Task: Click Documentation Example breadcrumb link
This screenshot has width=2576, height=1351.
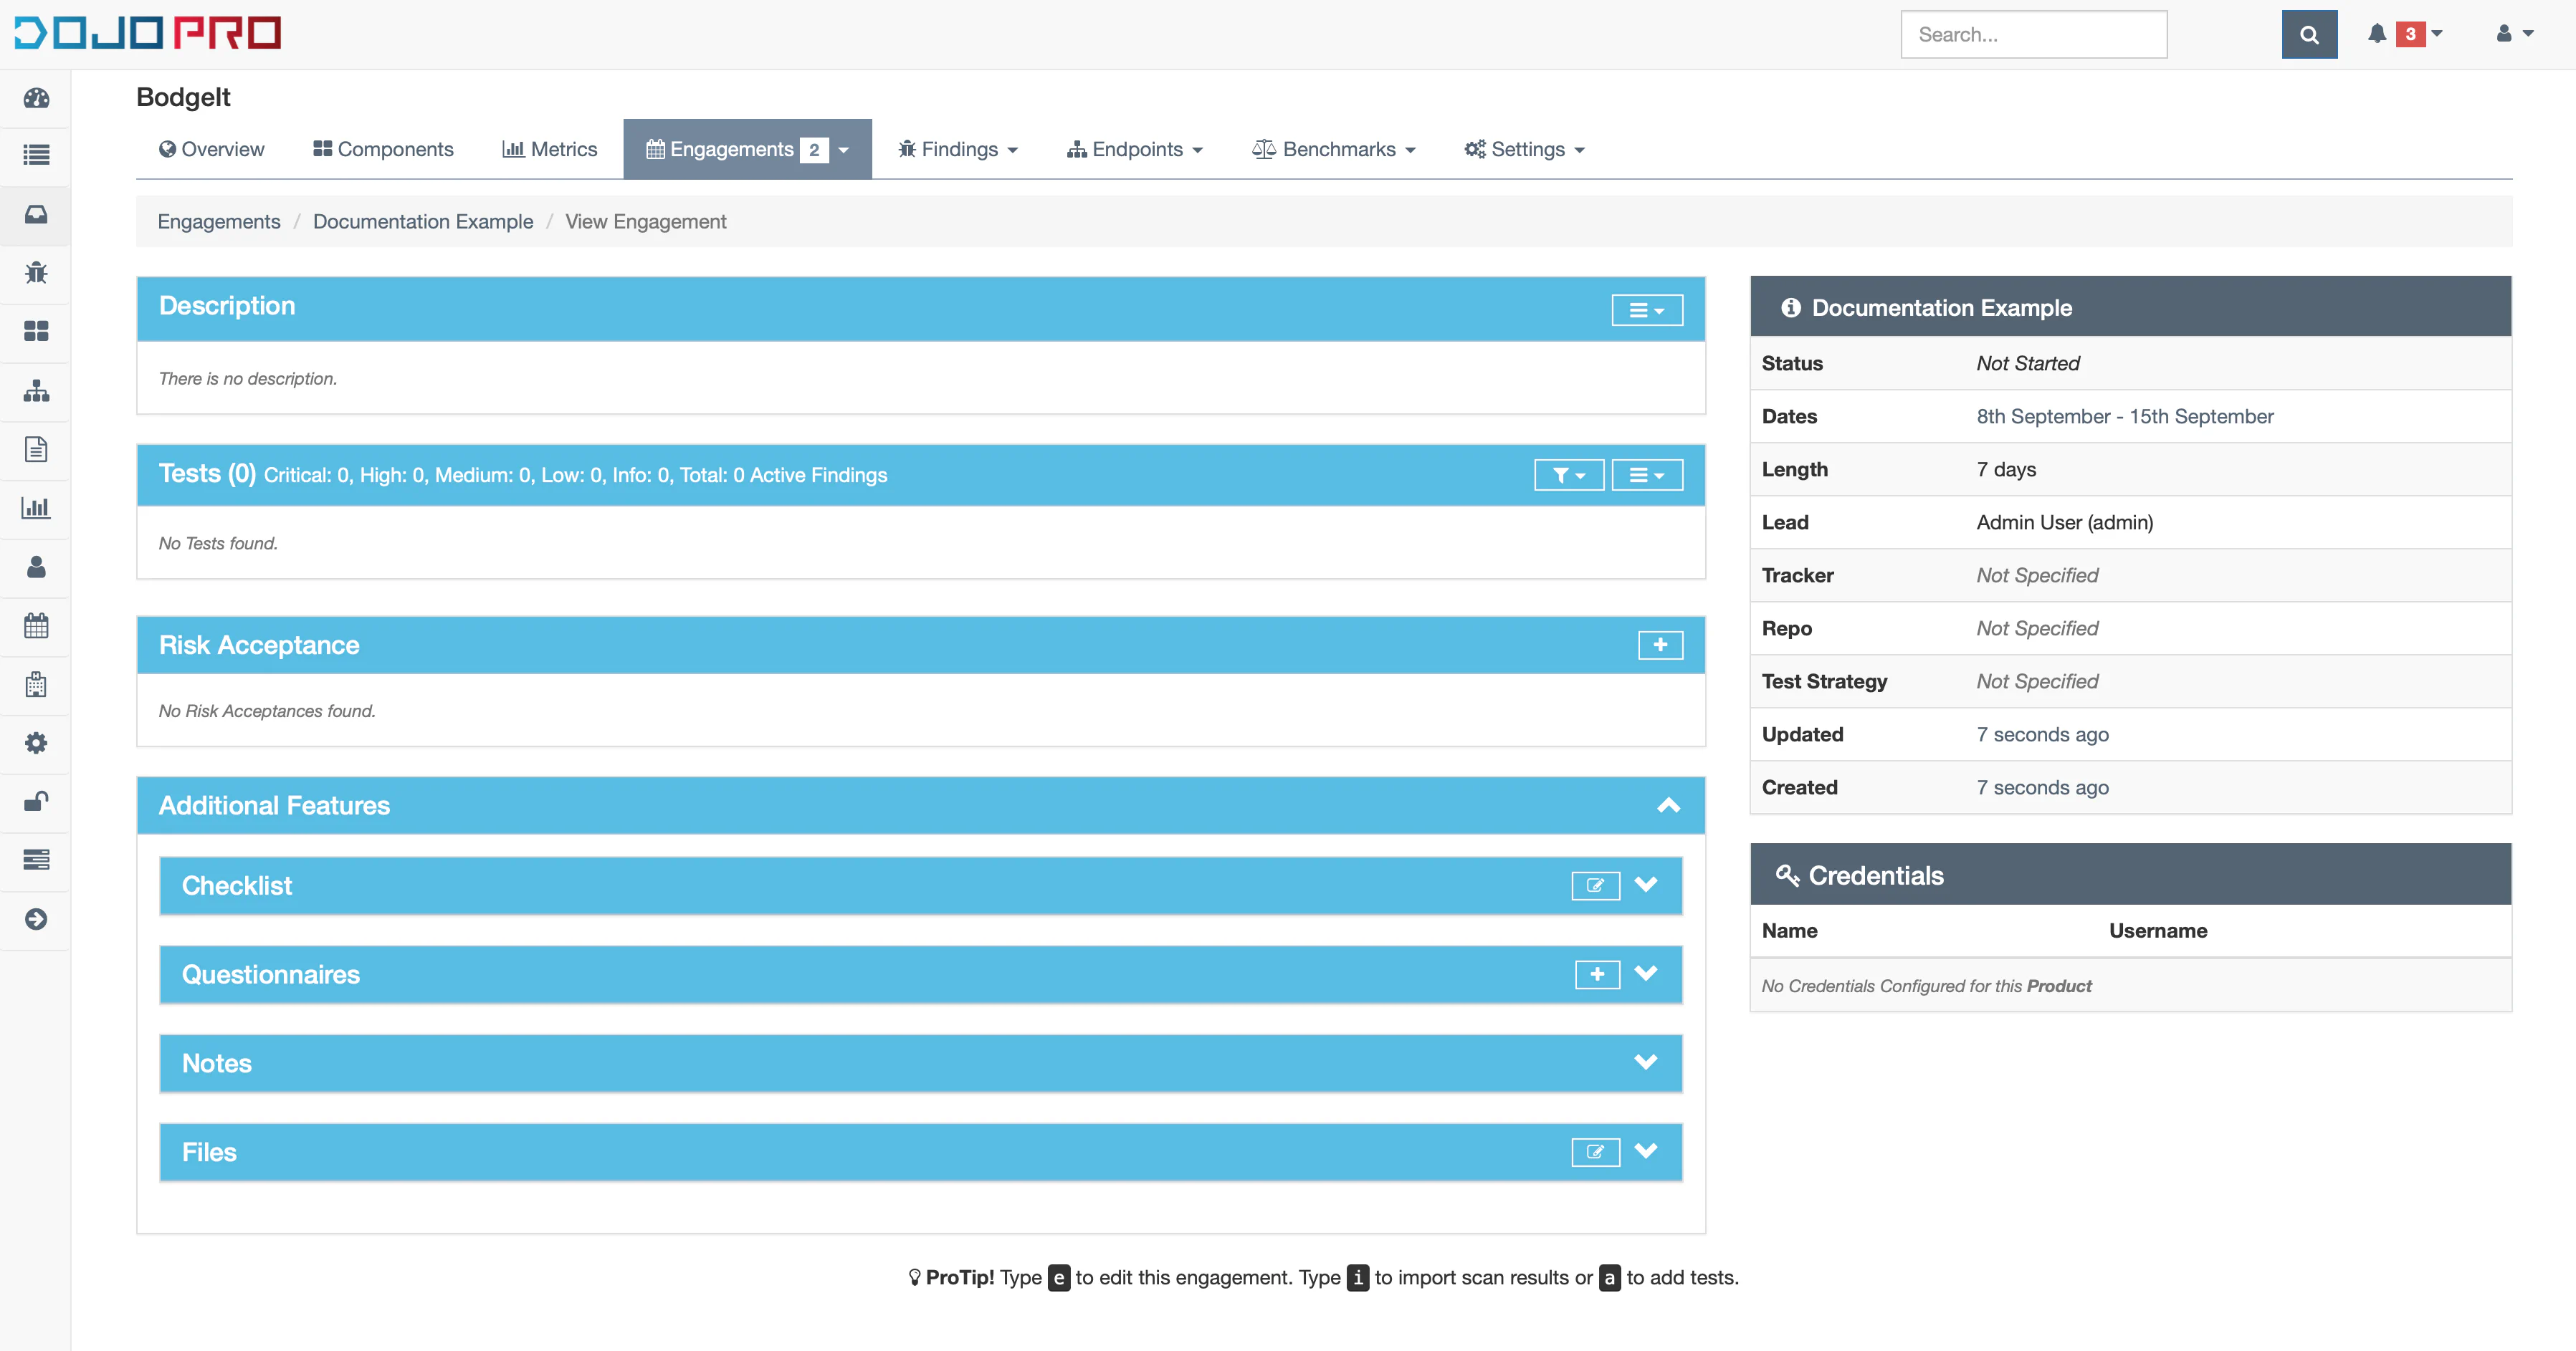Action: click(423, 222)
